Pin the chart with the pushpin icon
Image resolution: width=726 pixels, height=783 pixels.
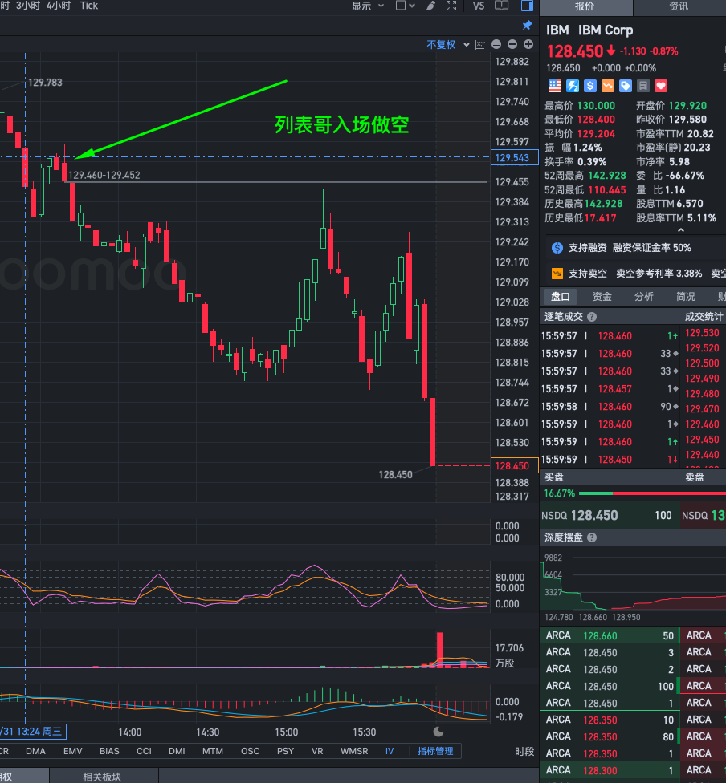pyautogui.click(x=527, y=26)
